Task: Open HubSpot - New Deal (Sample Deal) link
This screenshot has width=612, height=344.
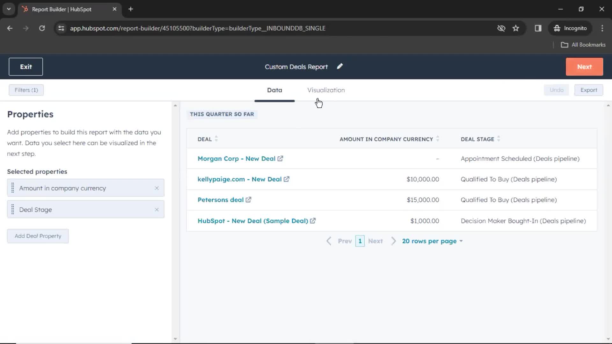Action: point(253,221)
